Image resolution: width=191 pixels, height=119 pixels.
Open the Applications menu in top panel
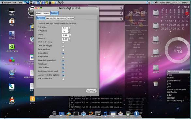pos(6,2)
